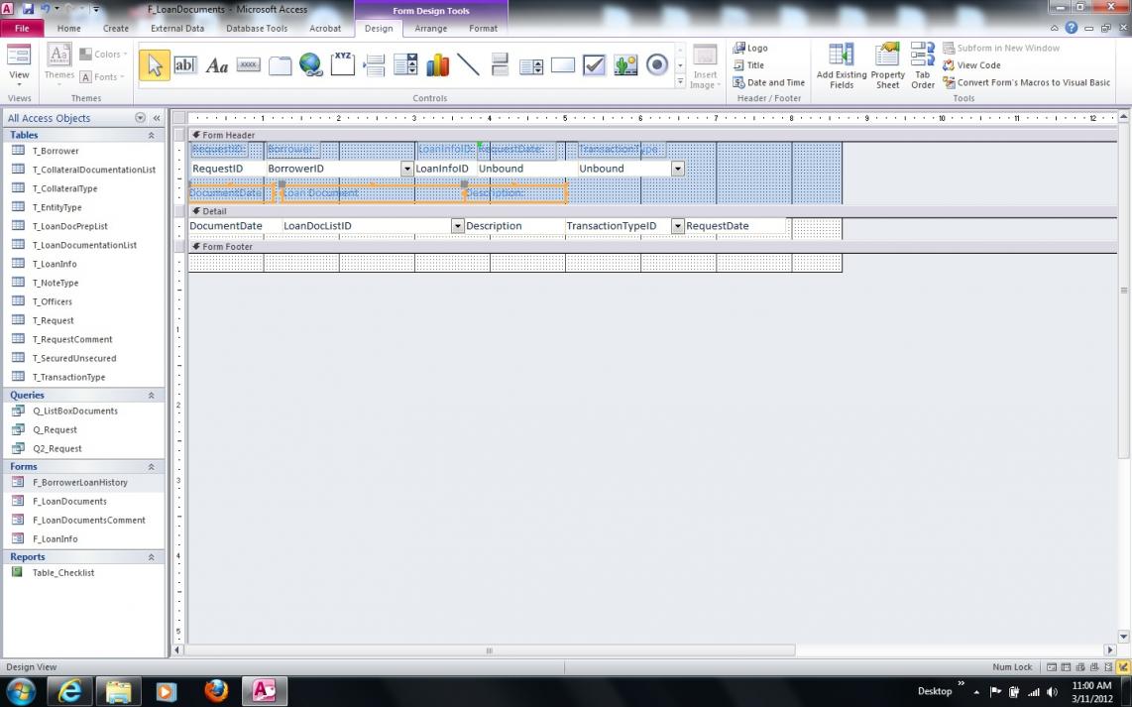Select the Tab Control tool

281,65
